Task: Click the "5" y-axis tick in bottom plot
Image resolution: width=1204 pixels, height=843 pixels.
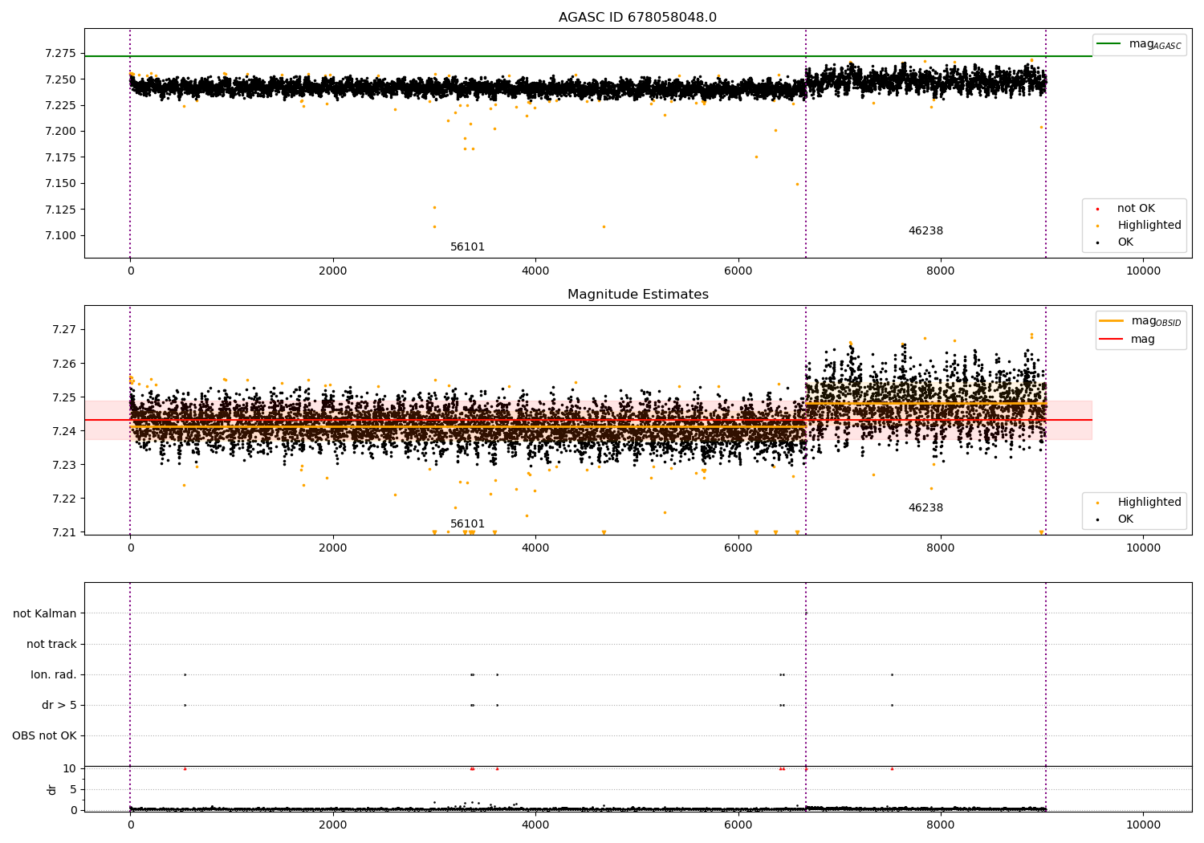Action: click(x=73, y=790)
